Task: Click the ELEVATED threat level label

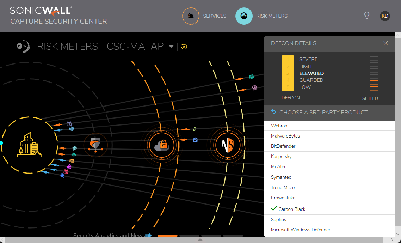Action: [311, 73]
